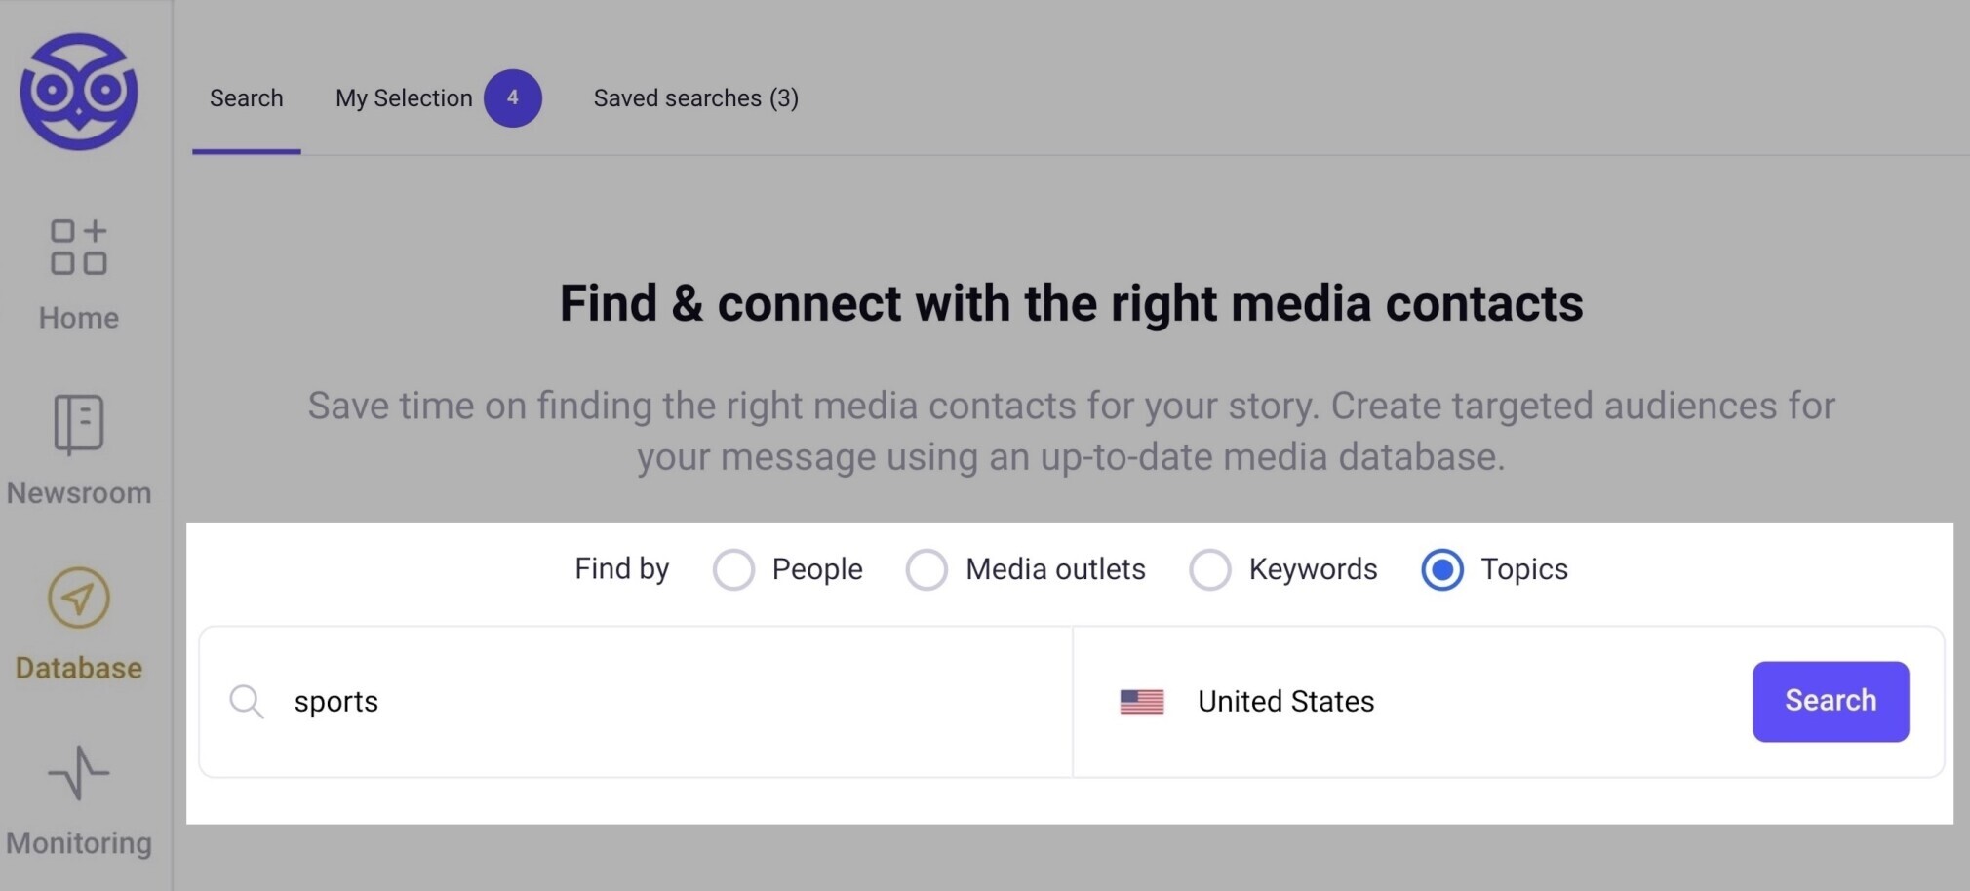
Task: Open the My Selection tab
Action: (x=404, y=98)
